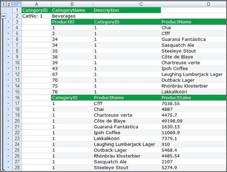Show outline level 1 only
The height and width of the screenshot is (172, 227).
click(4, 4)
